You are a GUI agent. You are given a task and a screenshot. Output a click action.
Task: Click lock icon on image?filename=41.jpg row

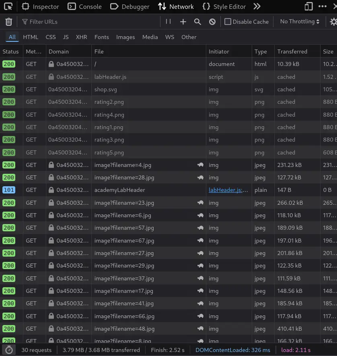(x=51, y=303)
